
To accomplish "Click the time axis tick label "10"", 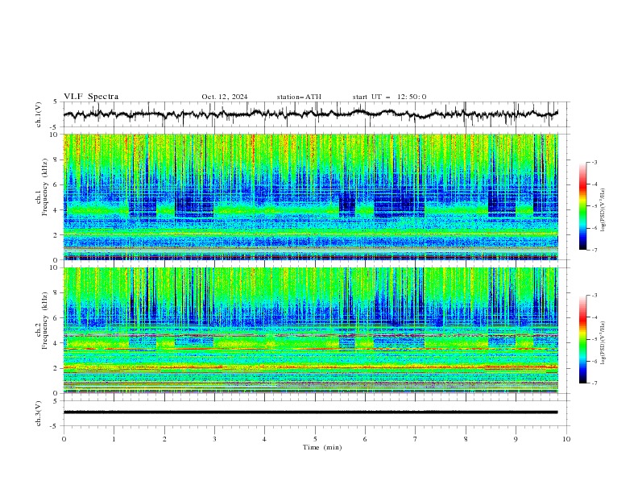I will [566, 439].
